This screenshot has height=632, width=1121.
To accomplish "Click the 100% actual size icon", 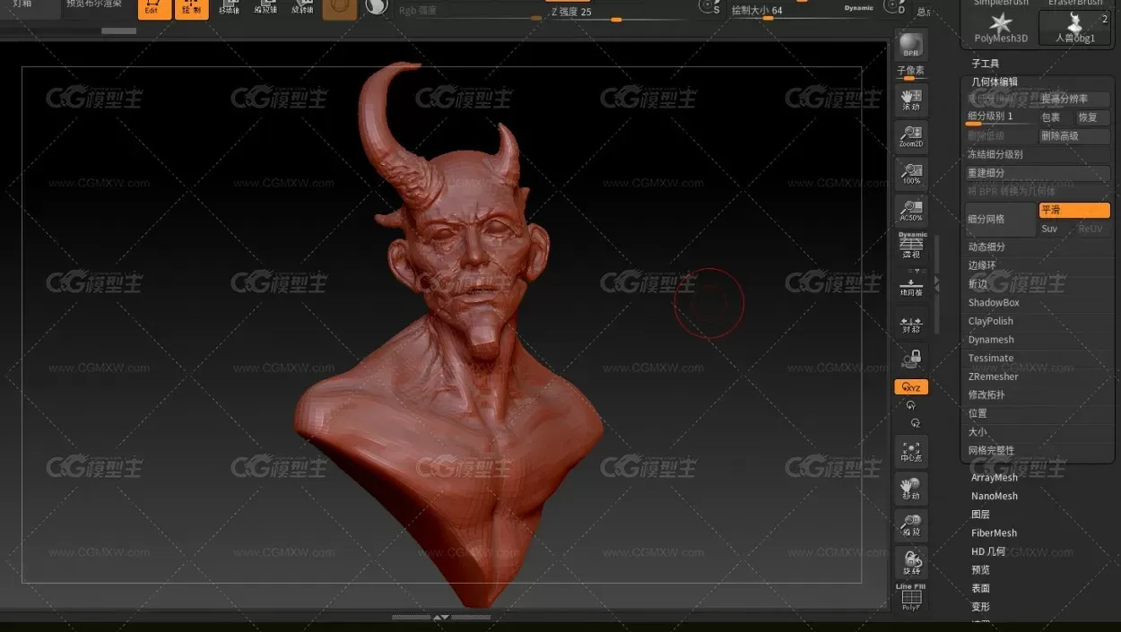I will pyautogui.click(x=911, y=174).
